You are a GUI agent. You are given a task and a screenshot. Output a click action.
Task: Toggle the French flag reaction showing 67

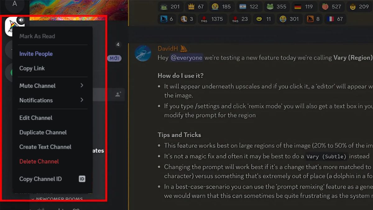[335, 19]
